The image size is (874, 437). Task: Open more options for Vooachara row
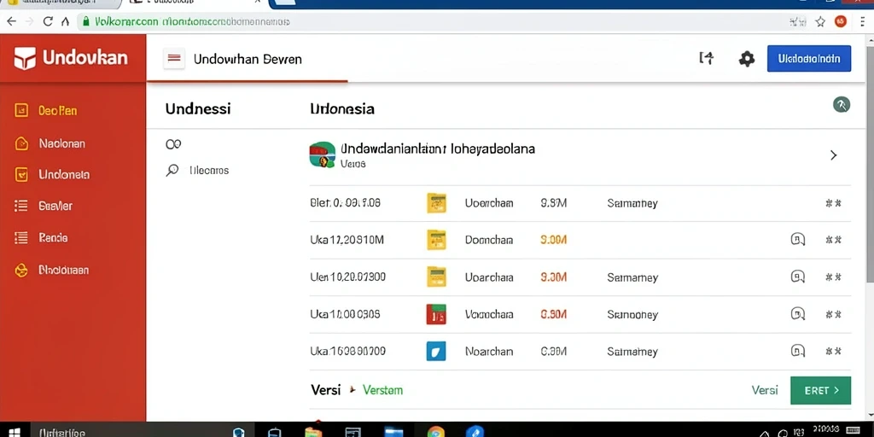click(833, 314)
